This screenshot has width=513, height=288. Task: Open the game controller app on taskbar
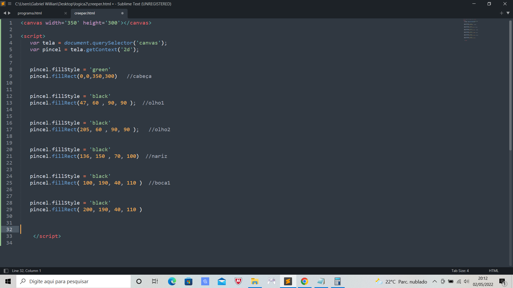pos(271,281)
